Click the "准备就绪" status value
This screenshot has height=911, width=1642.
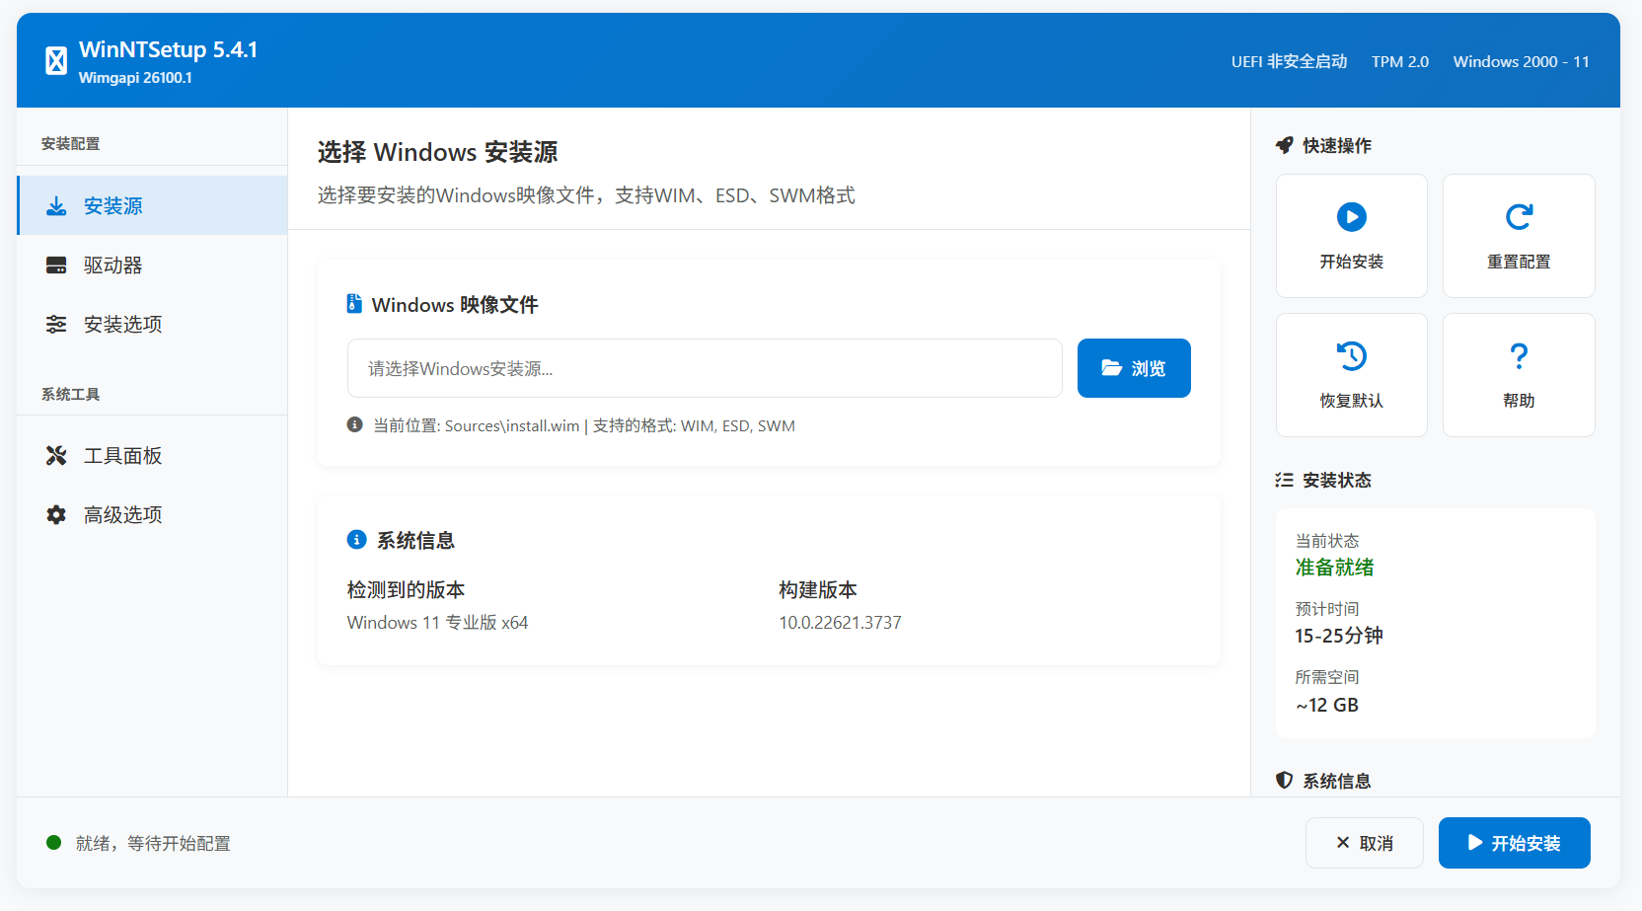click(1334, 568)
